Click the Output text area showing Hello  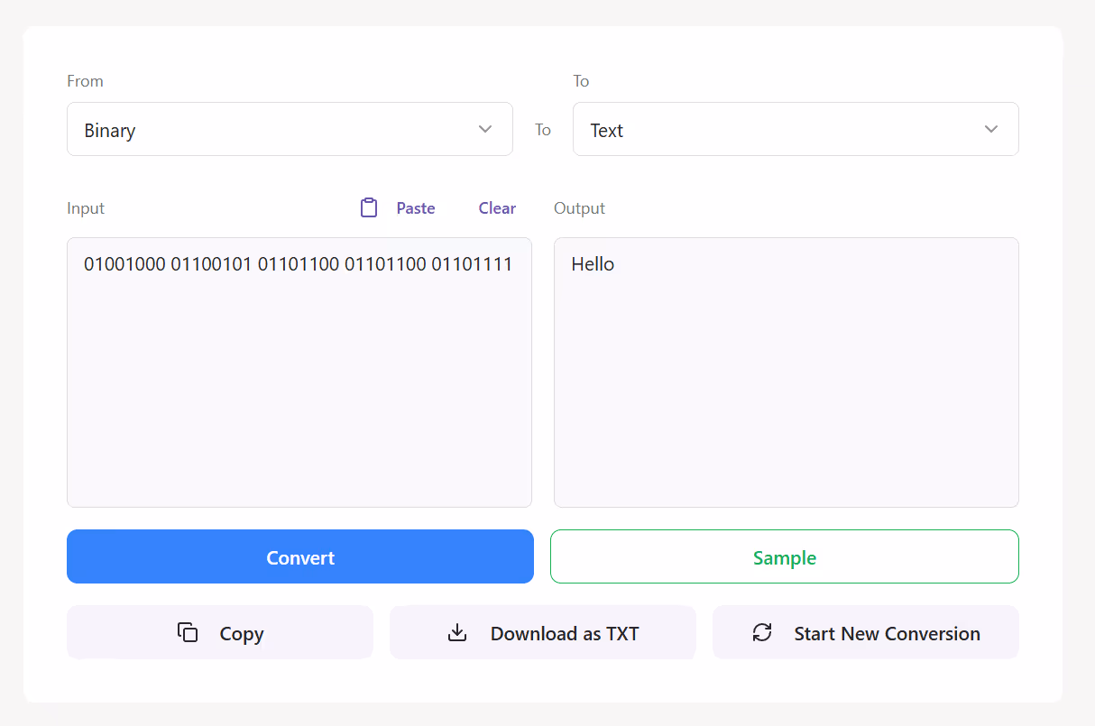pos(786,372)
